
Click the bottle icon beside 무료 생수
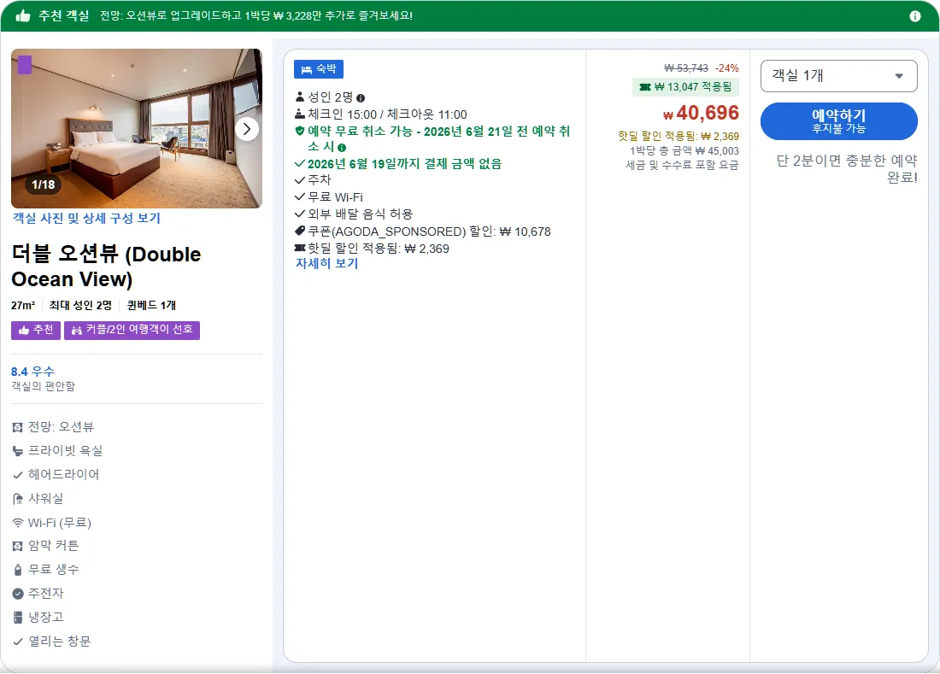click(x=17, y=570)
